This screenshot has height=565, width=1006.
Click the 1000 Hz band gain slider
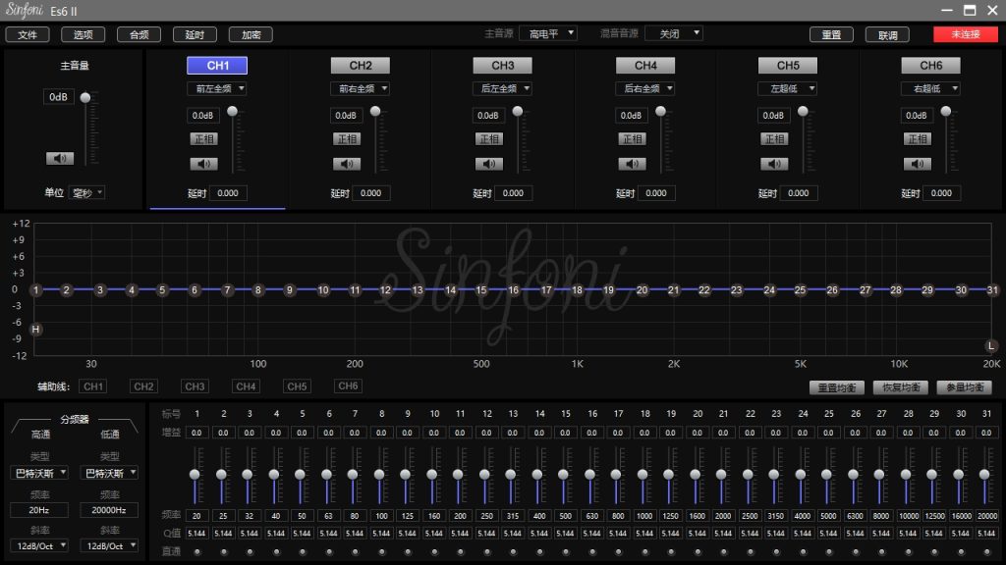tap(643, 475)
